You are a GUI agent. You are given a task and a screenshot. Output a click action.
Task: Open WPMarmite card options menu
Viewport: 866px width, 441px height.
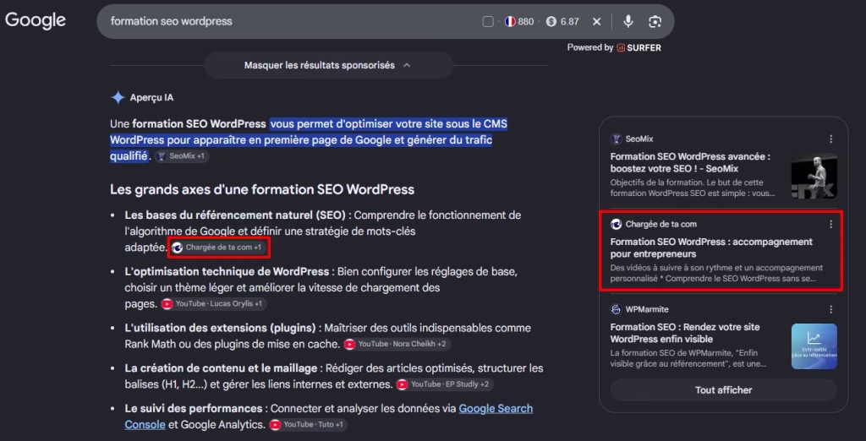pyautogui.click(x=830, y=309)
